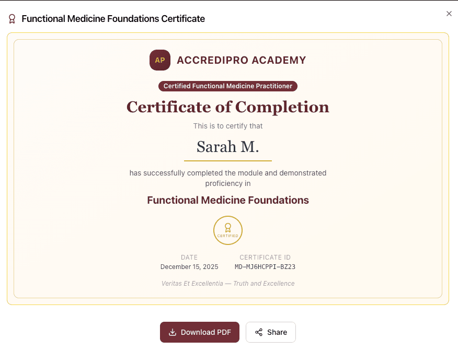
Task: Open the Share options
Action: [x=270, y=332]
